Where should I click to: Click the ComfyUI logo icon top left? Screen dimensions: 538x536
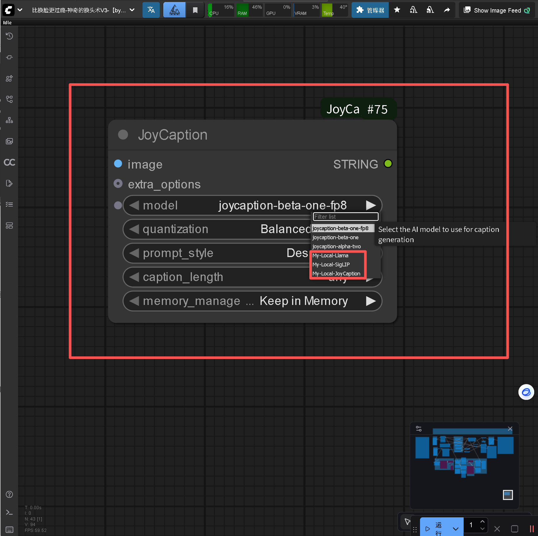click(8, 10)
